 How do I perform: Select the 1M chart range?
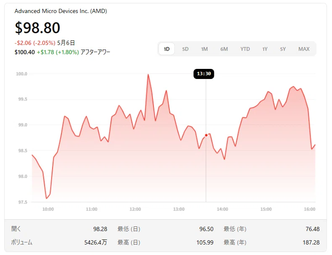[204, 49]
